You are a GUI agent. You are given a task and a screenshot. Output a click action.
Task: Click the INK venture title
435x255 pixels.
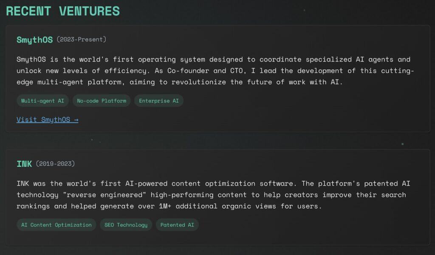click(x=24, y=164)
